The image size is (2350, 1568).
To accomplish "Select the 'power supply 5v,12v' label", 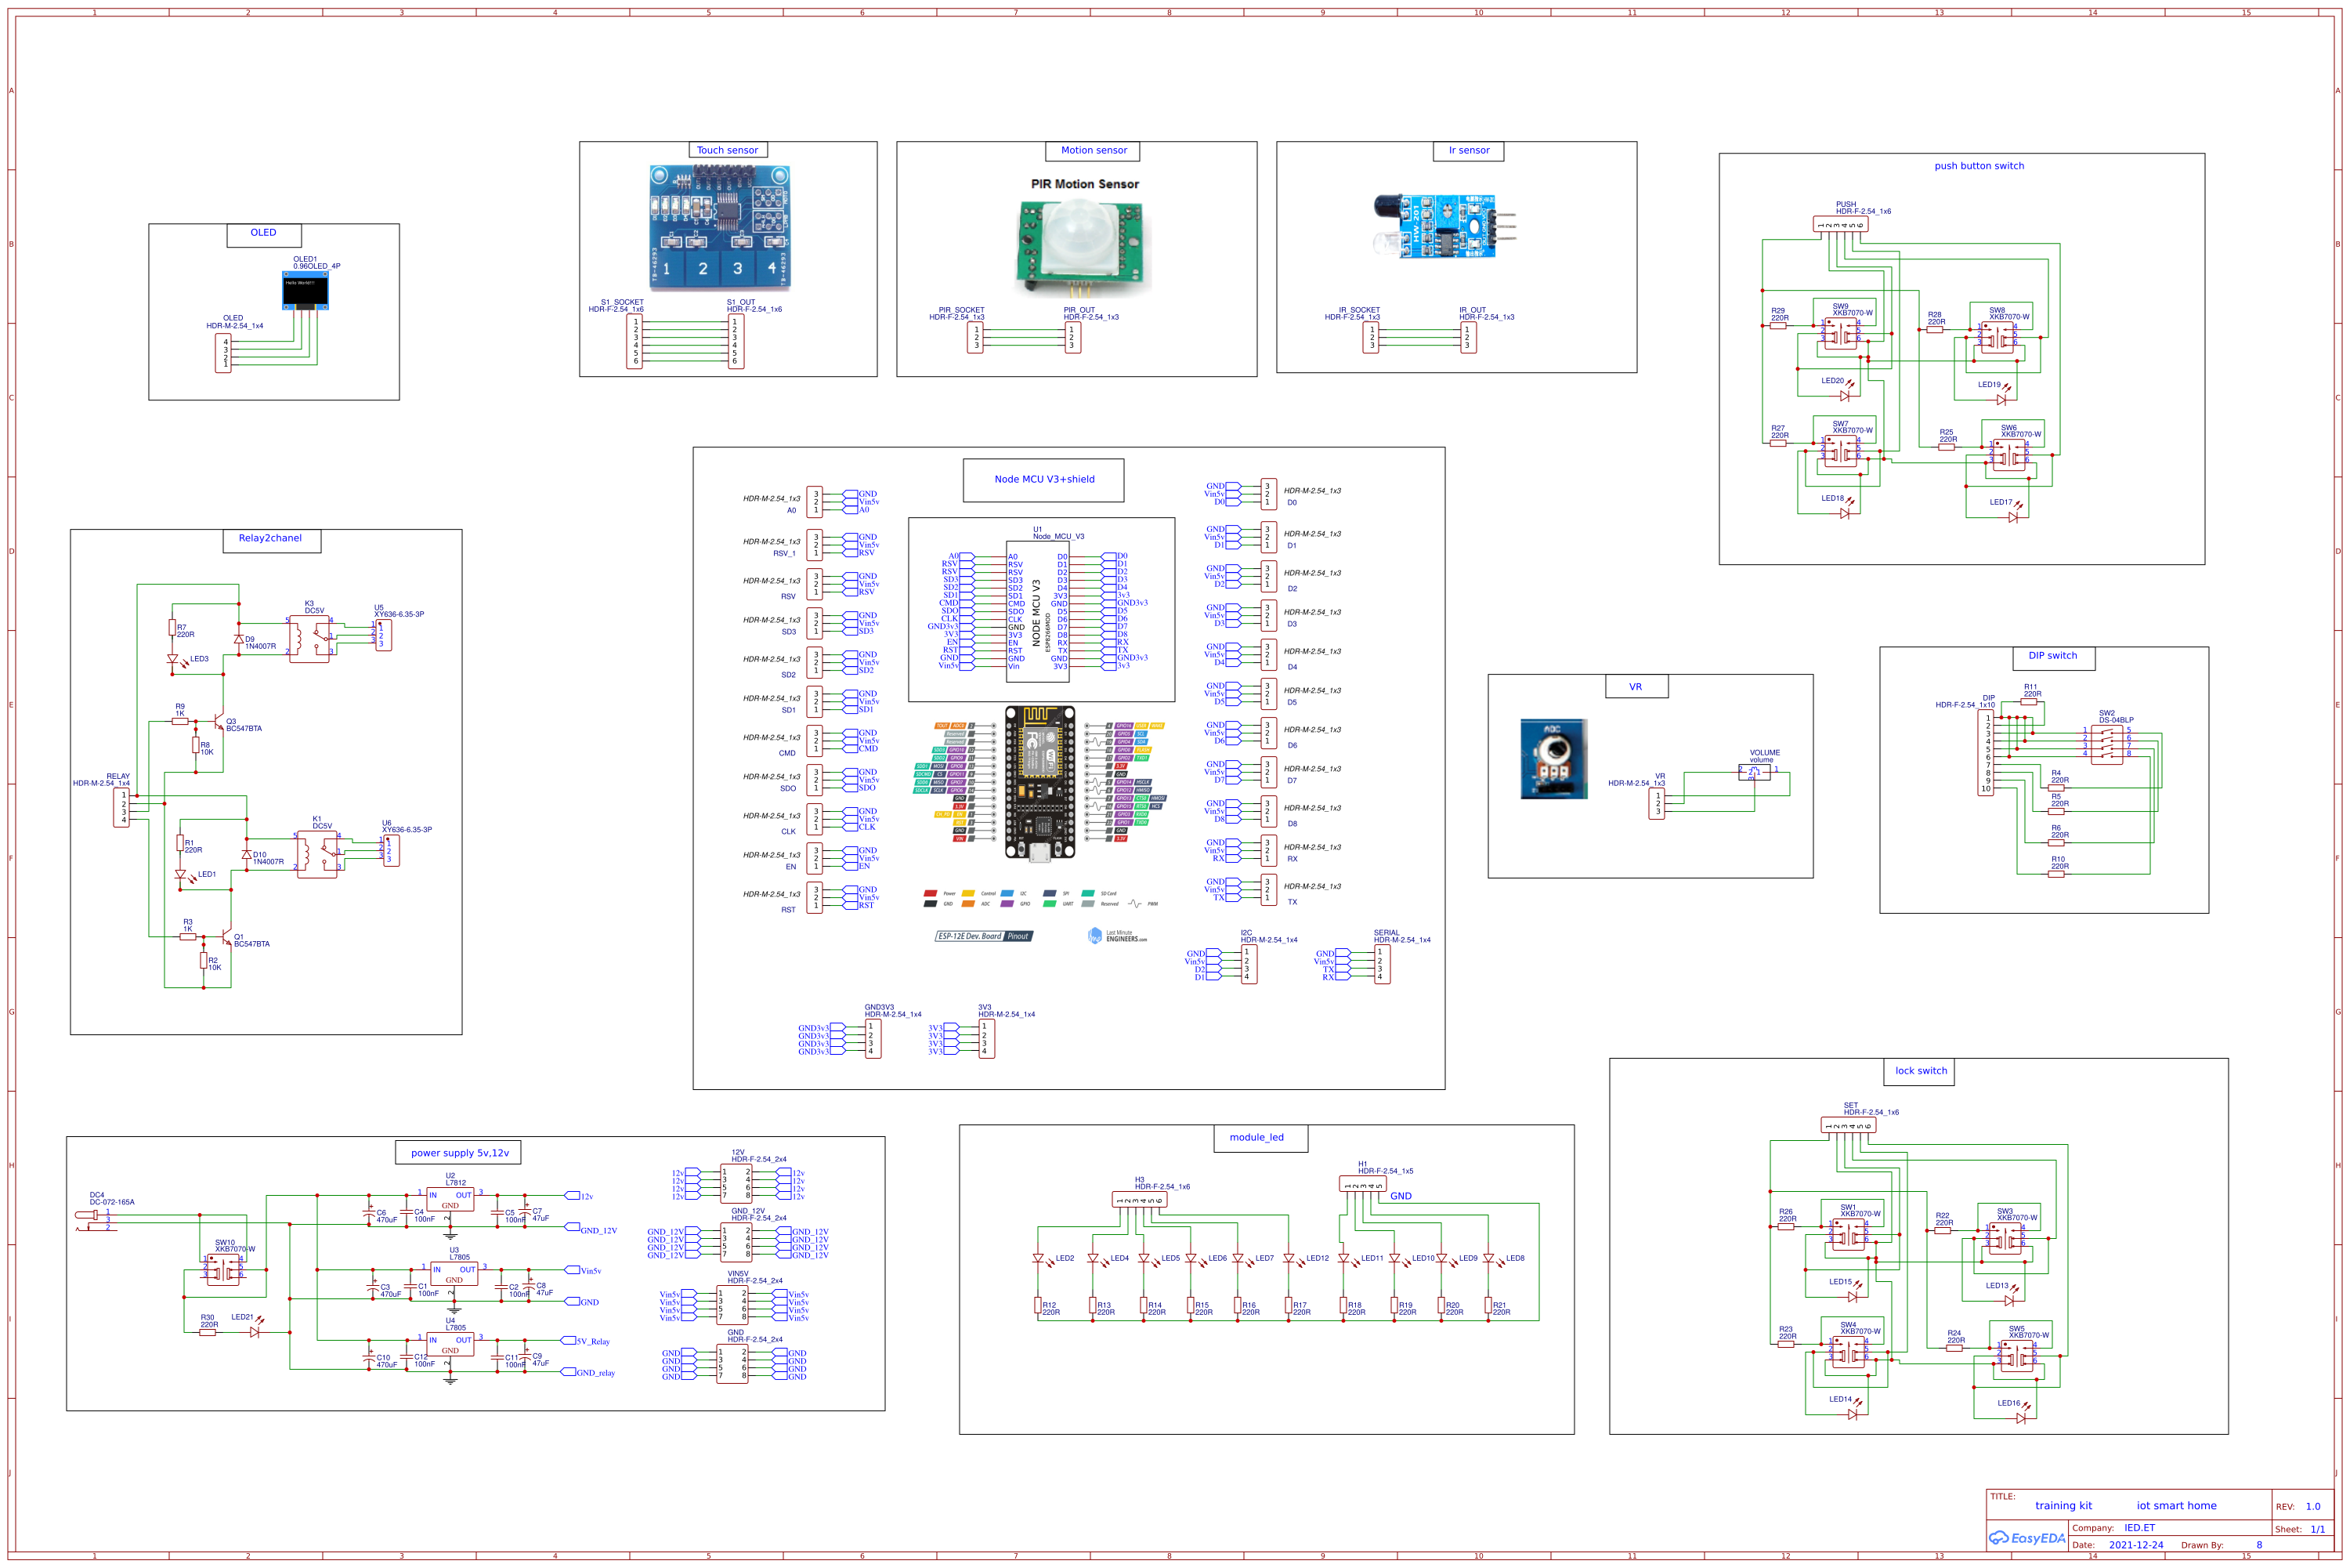I will (x=459, y=1153).
